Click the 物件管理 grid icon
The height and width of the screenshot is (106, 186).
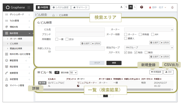[x=7, y=33]
